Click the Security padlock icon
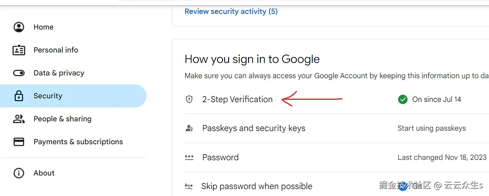 (19, 96)
